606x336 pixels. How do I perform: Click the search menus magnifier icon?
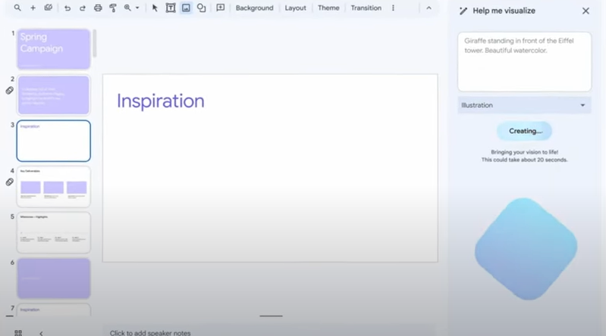[x=17, y=8]
